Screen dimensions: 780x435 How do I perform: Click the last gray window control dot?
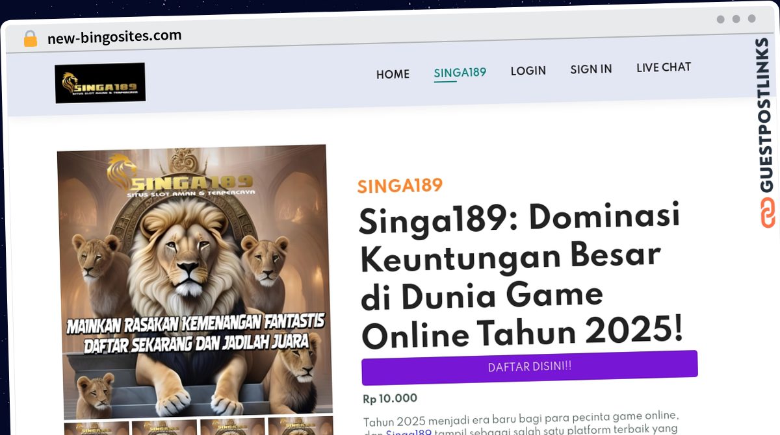tap(752, 19)
